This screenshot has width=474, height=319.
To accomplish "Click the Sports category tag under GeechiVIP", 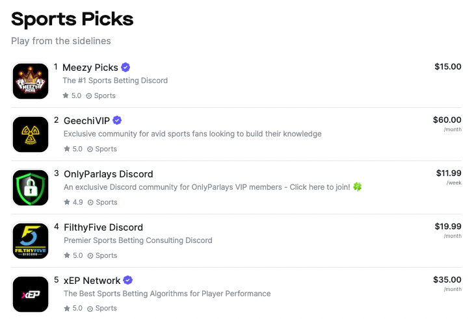I will (102, 149).
